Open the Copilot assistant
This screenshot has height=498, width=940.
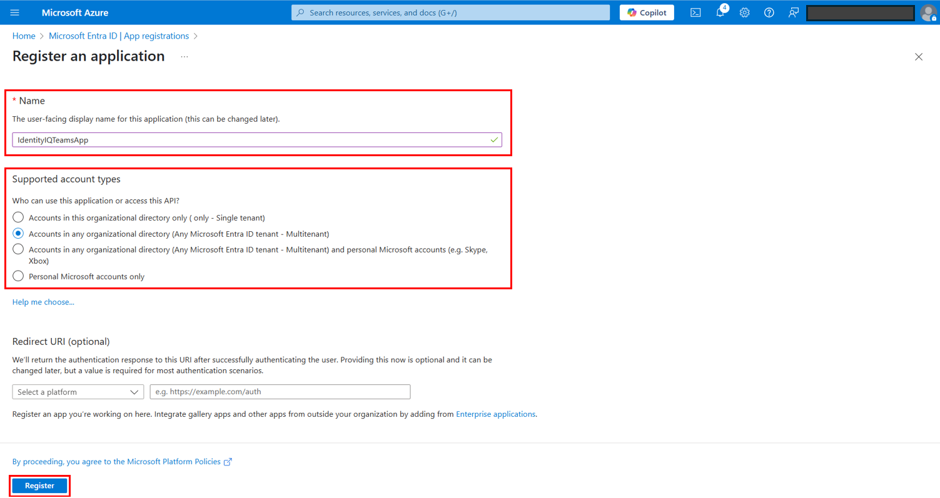click(647, 12)
